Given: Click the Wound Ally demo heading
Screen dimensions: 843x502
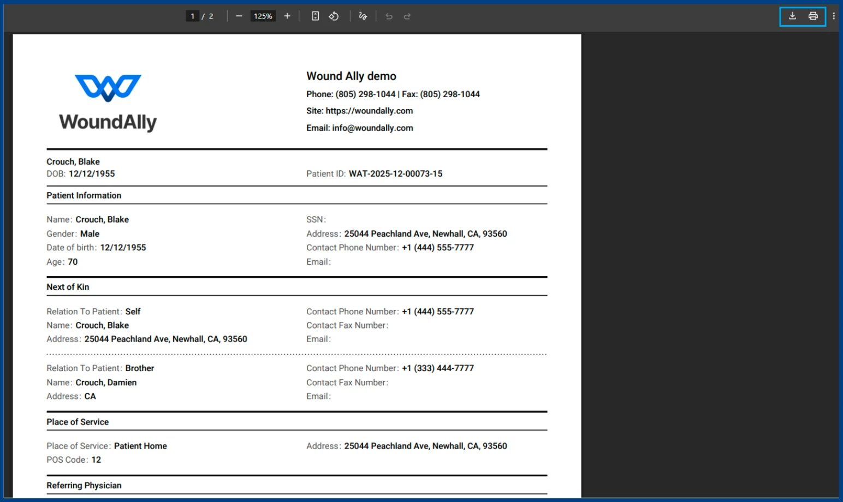Looking at the screenshot, I should (x=351, y=76).
